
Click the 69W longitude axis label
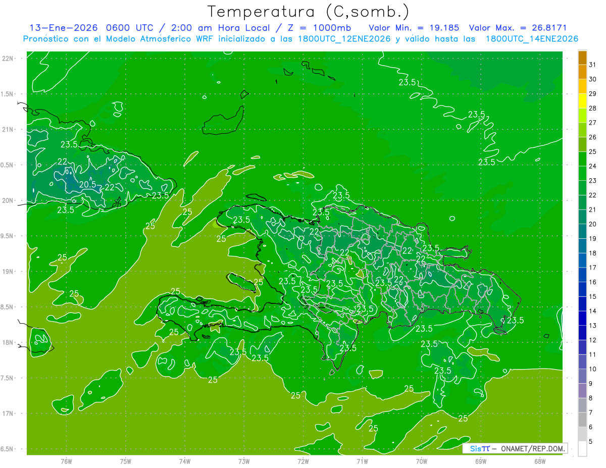[481, 461]
